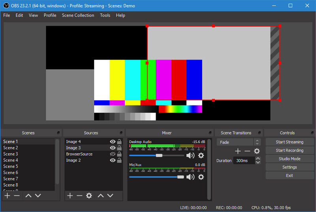Open the Scene Collection menu
This screenshot has width=316, height=212.
pyautogui.click(x=78, y=15)
